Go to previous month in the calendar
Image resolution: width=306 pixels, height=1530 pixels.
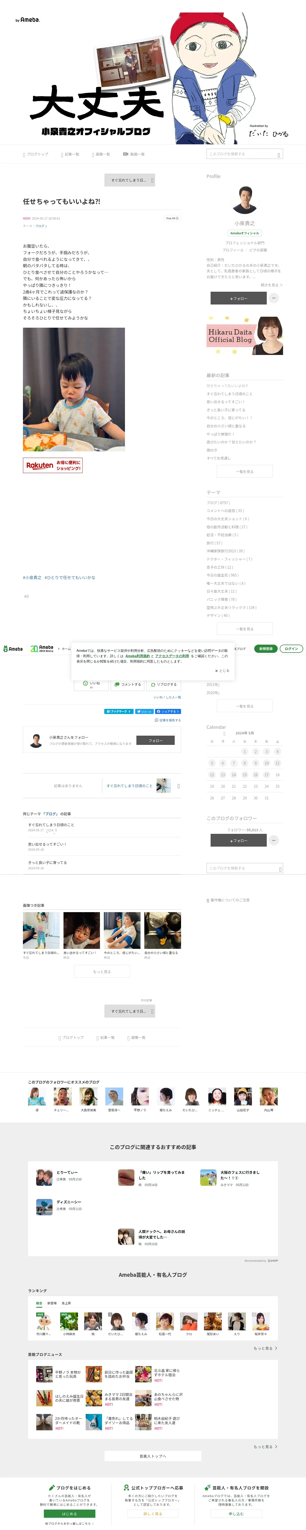click(x=224, y=734)
